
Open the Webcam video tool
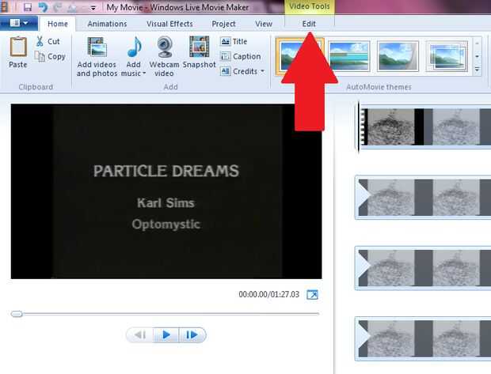(x=164, y=57)
